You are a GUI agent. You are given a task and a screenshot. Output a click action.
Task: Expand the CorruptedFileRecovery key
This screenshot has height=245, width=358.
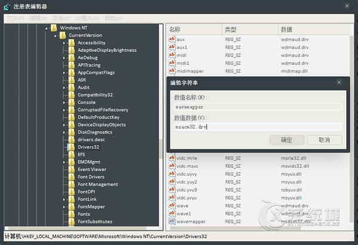coord(64,110)
